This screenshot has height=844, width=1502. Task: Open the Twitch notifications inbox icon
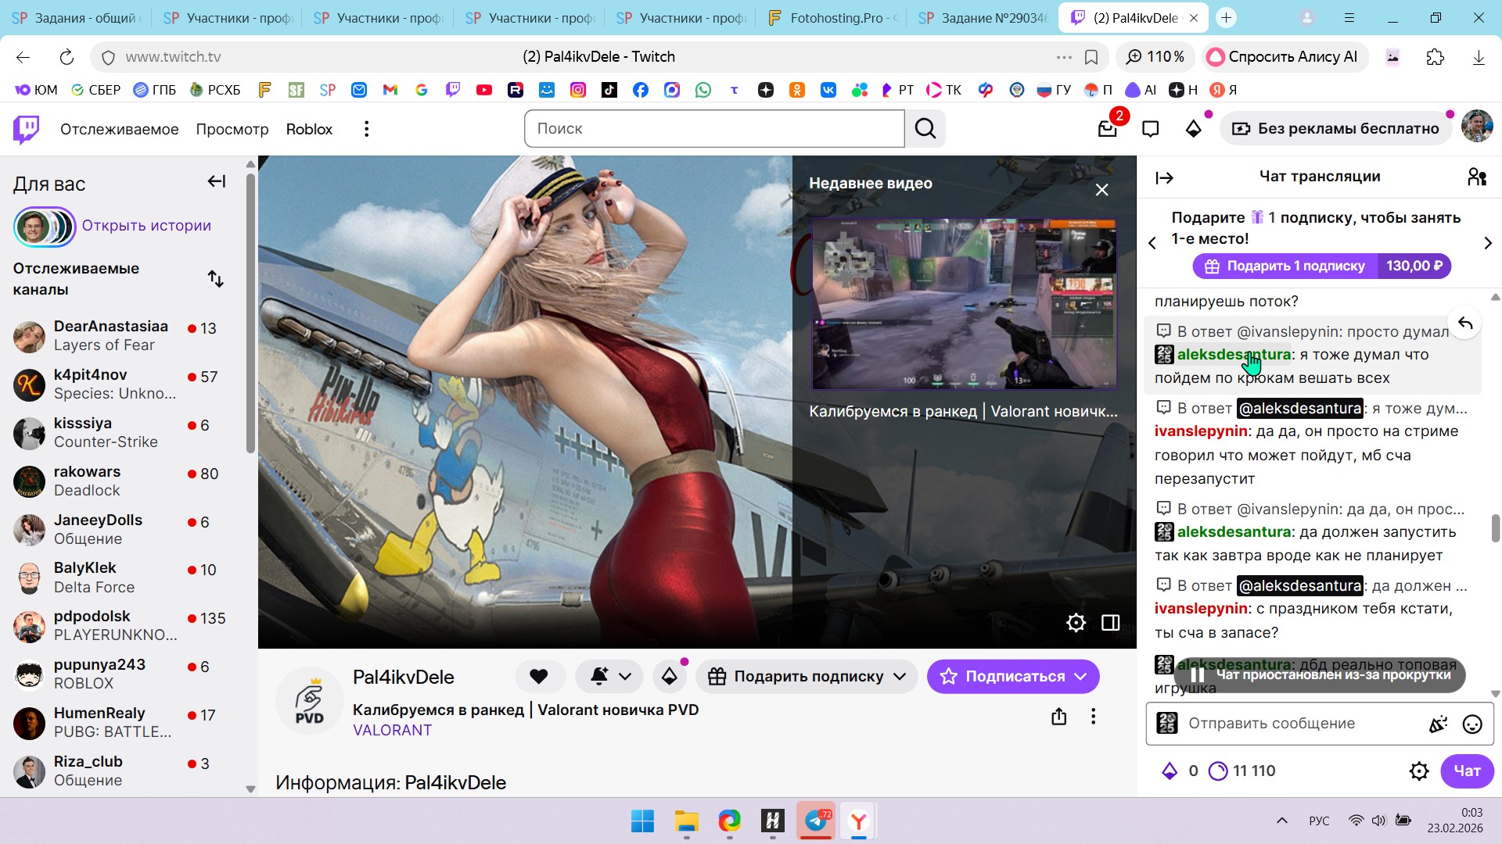click(x=1107, y=129)
